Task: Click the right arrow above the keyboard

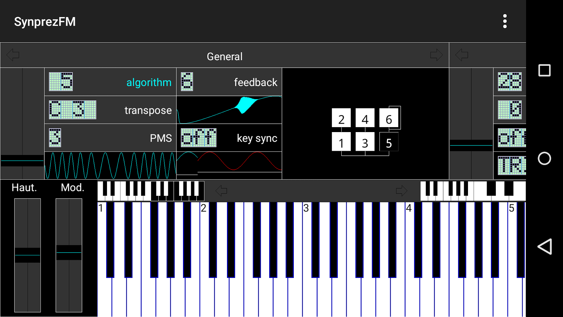Action: 401,191
